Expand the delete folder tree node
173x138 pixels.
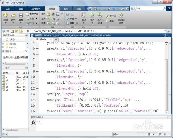point(3,44)
